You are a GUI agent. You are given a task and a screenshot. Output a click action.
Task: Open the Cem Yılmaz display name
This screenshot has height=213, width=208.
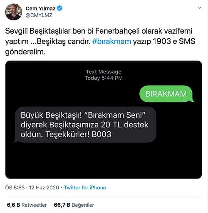(x=40, y=8)
